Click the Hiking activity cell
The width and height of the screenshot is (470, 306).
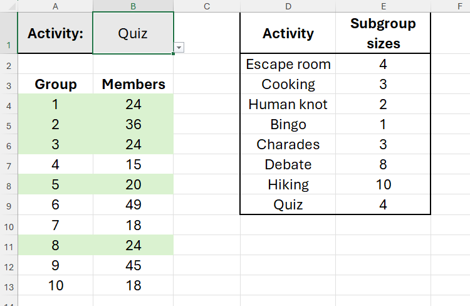pyautogui.click(x=288, y=184)
